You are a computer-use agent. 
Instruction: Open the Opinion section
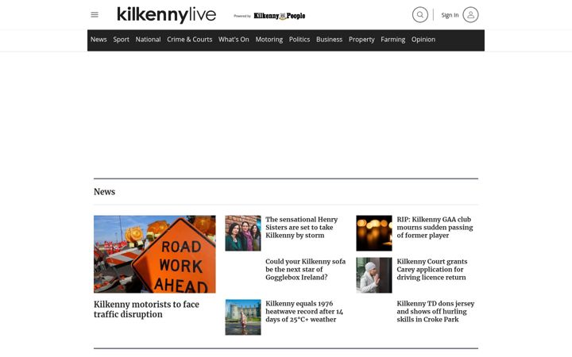pyautogui.click(x=423, y=40)
